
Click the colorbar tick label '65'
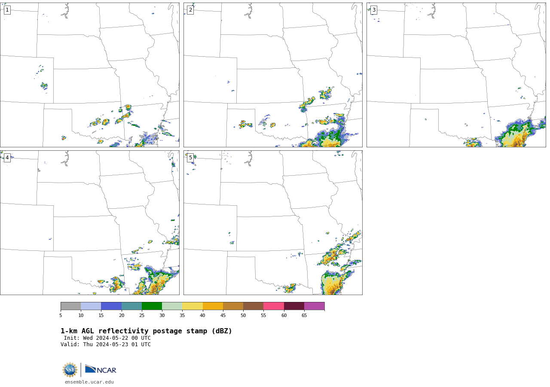click(x=304, y=316)
